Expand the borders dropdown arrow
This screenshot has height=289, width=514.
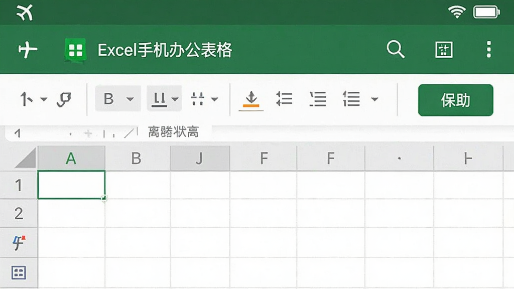[215, 99]
